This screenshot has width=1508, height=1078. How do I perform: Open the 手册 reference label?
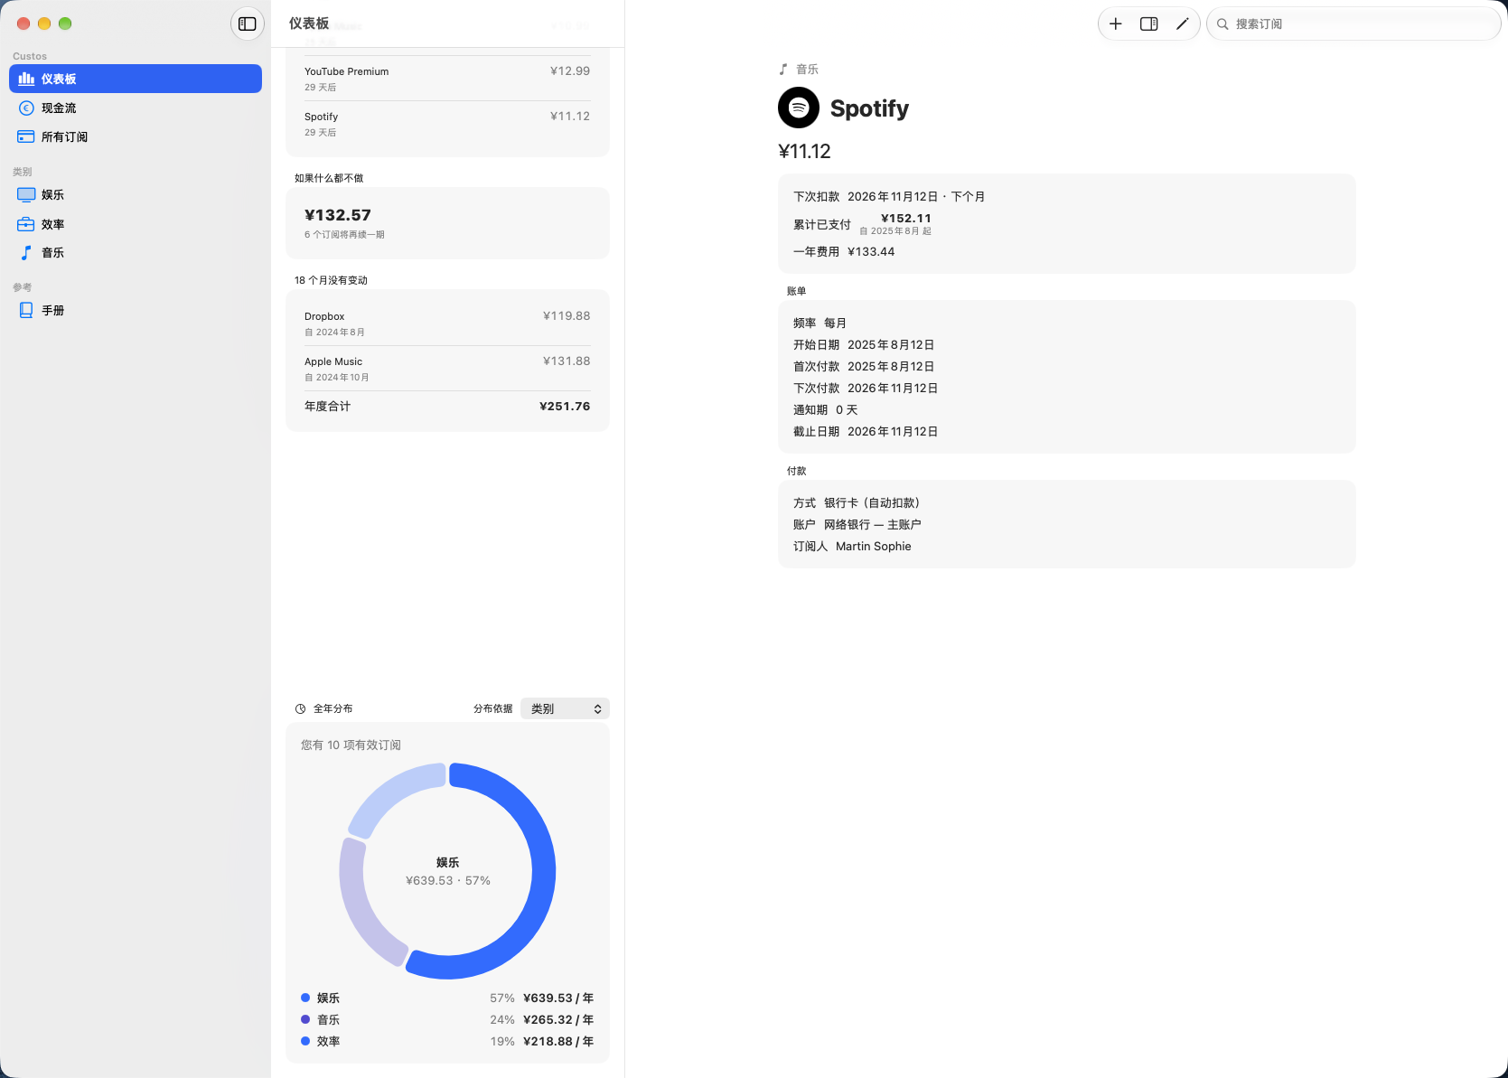[53, 310]
